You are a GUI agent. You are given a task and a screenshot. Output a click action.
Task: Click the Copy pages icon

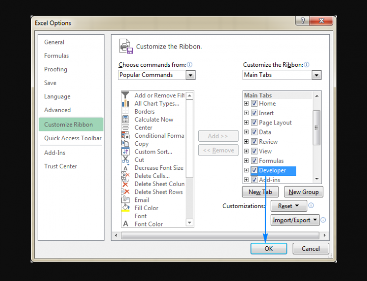[x=125, y=143]
